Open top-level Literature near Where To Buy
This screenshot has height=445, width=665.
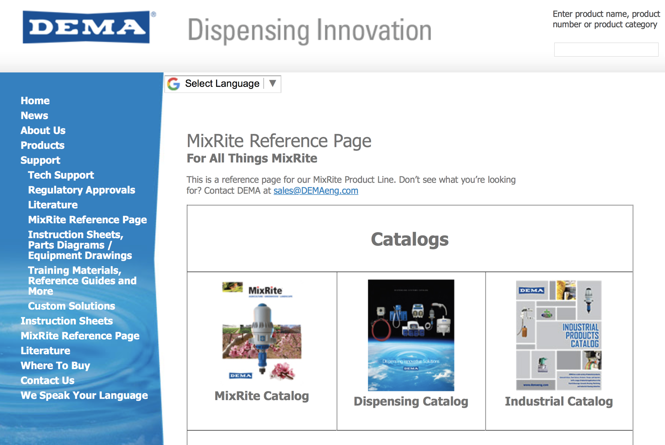(x=45, y=351)
